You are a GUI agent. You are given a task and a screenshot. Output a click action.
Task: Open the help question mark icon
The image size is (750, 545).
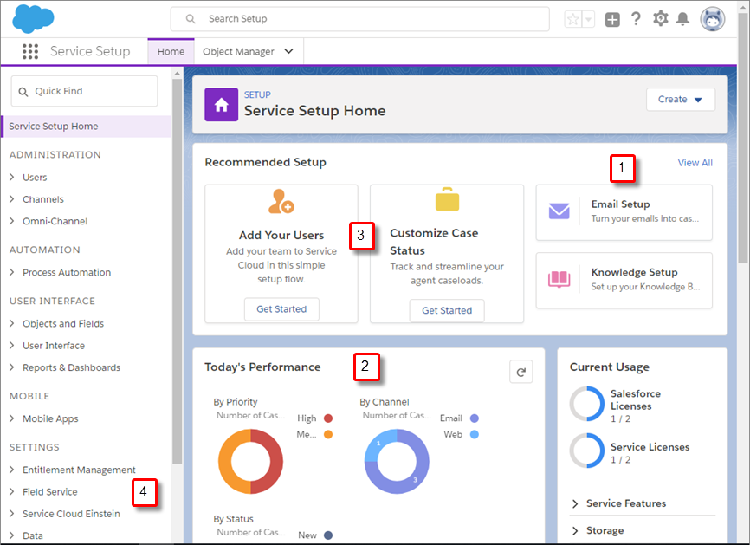636,19
